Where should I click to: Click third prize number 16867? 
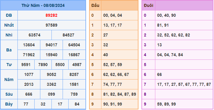(x=74, y=55)
